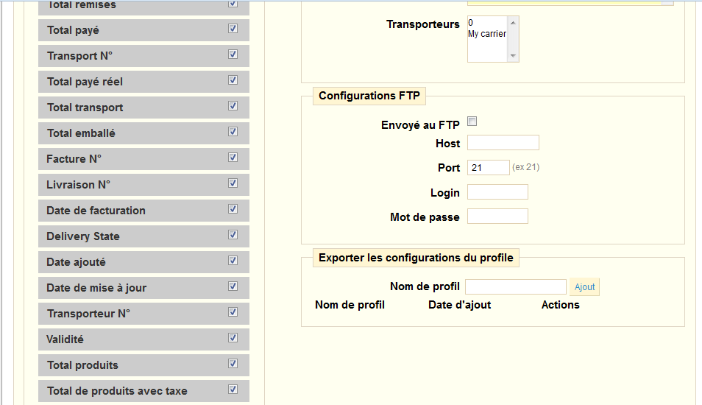
Task: Uncheck Delivery State checkbox
Action: 233,235
